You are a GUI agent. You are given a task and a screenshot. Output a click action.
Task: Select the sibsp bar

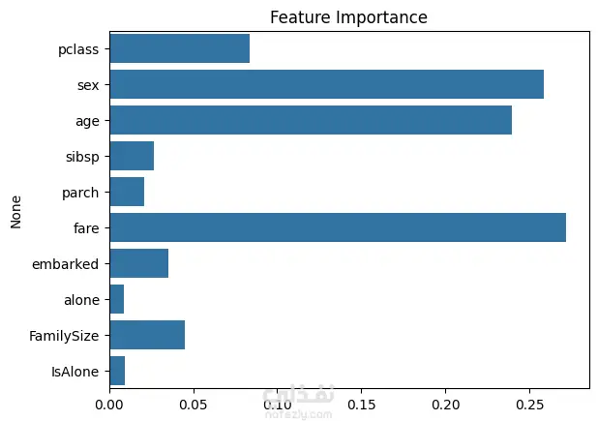tap(132, 157)
